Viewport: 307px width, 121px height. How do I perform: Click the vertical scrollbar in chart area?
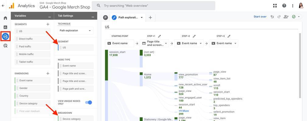click(300, 66)
